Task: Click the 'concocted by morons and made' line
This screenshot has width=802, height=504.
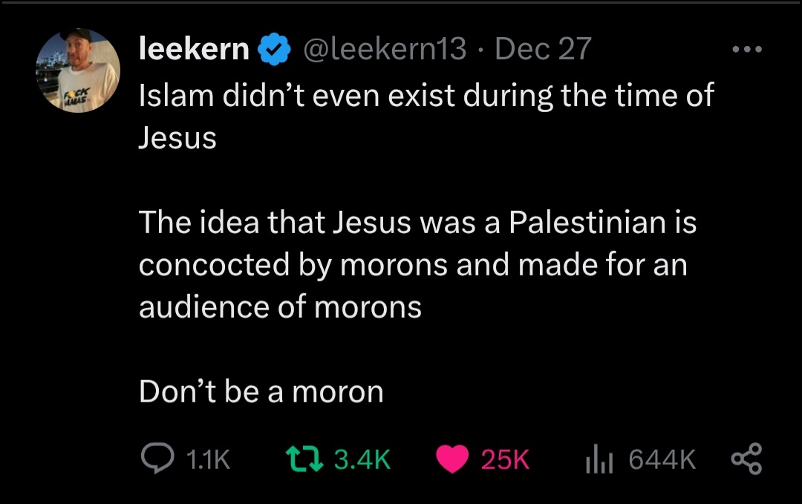Action: pyautogui.click(x=413, y=265)
